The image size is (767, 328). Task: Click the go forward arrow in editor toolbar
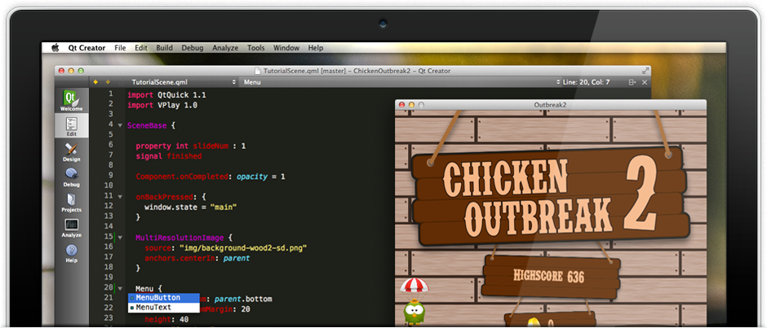[x=108, y=82]
